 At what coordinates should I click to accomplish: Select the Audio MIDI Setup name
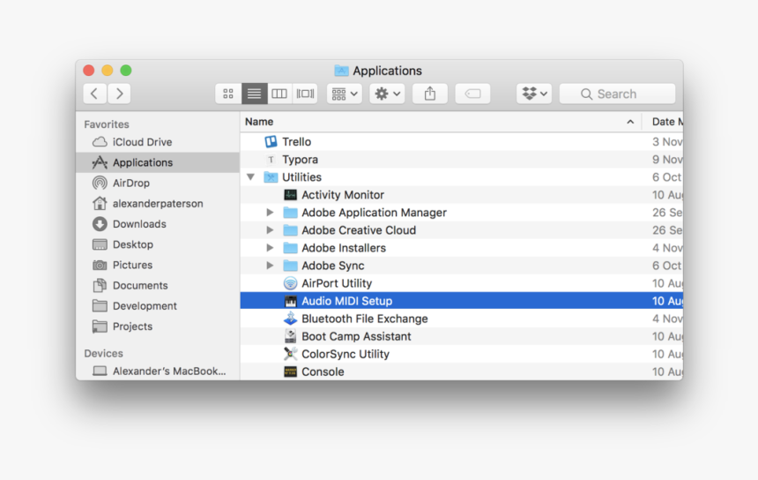[346, 301]
